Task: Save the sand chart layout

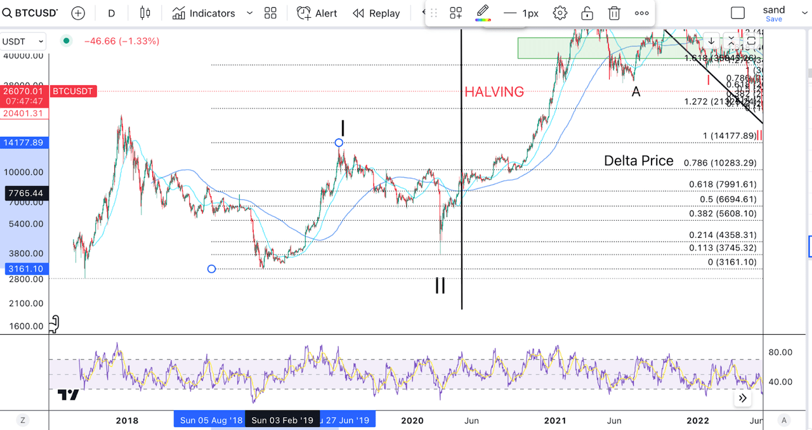Action: point(774,19)
